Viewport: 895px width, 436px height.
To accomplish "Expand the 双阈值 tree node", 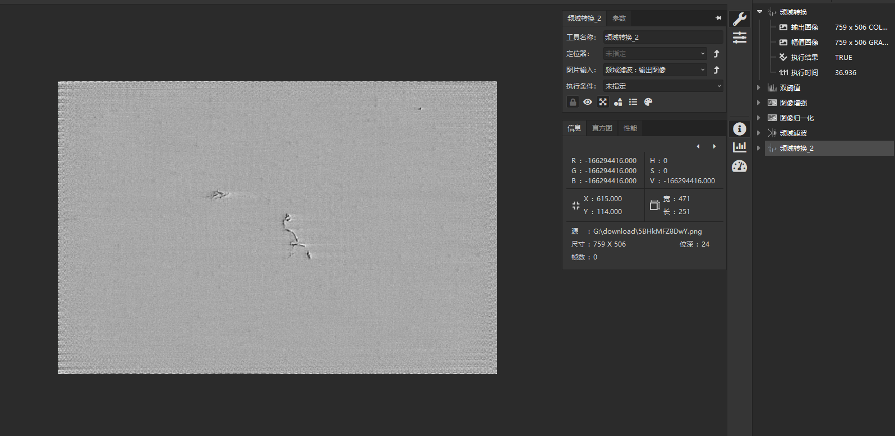I will (759, 87).
